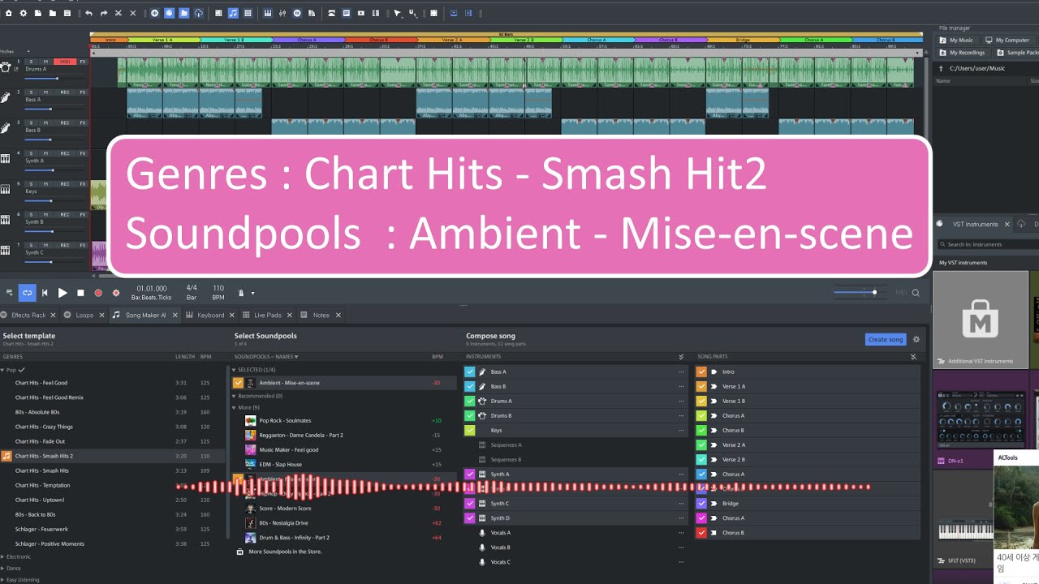Expand the Easy Listening genre group
Screen dimensions: 1039x584
coord(3,579)
